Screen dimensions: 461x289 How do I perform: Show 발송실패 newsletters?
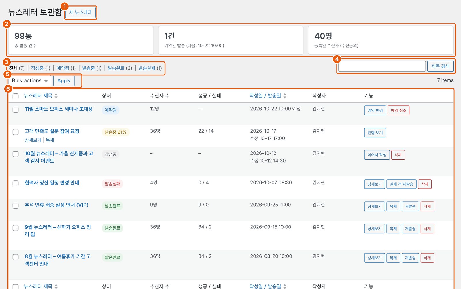click(150, 68)
